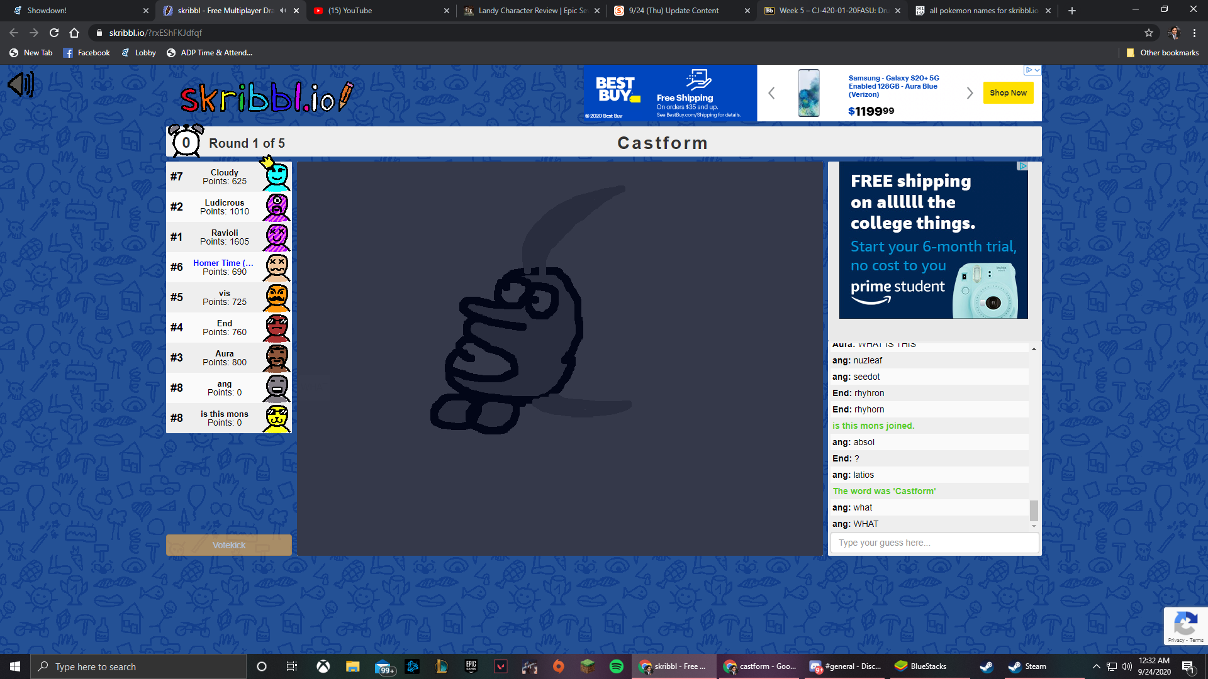This screenshot has width=1208, height=679.
Task: Click the skribbl.io logo
Action: 267,97
